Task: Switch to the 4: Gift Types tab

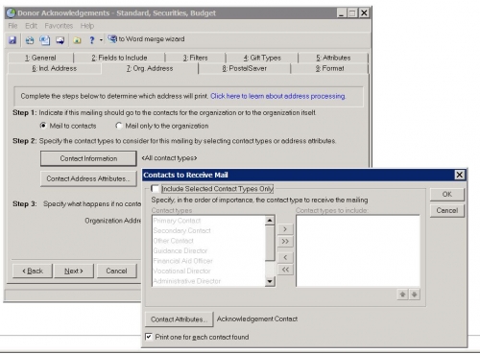Action: click(x=262, y=58)
